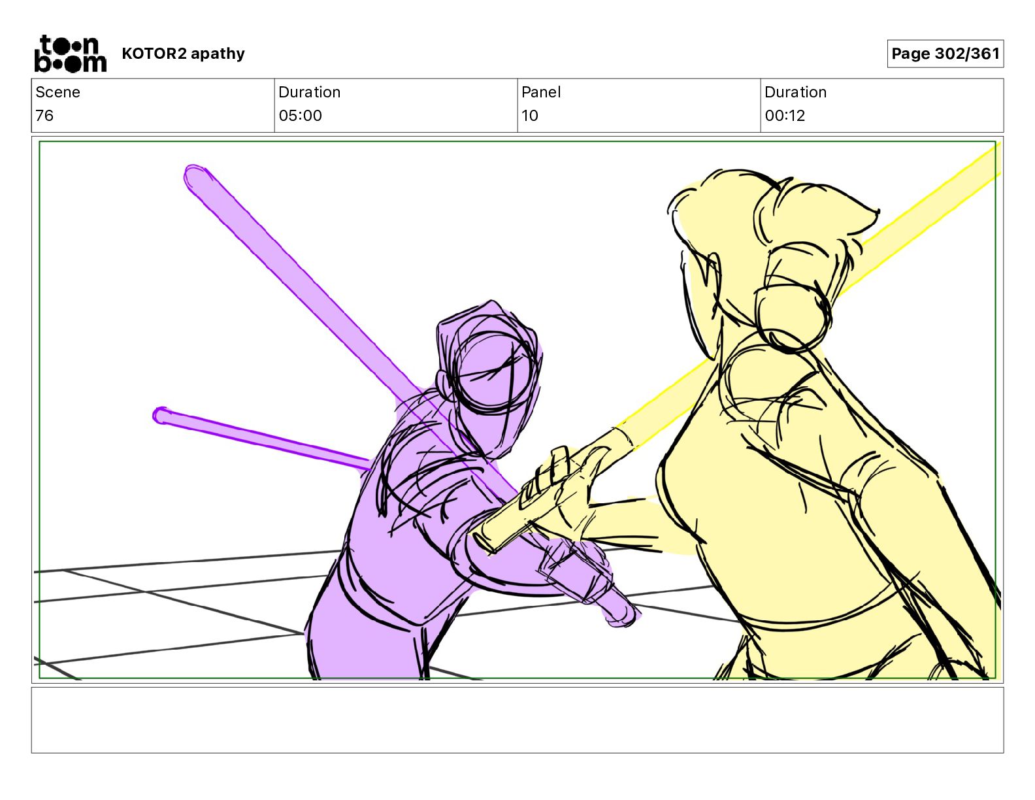Image resolution: width=1035 pixels, height=800 pixels.
Task: Click the 'Panel' header label
Action: point(541,92)
